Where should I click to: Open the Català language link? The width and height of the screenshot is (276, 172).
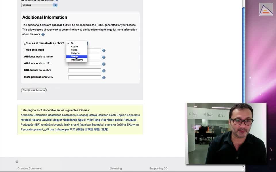tap(93, 115)
